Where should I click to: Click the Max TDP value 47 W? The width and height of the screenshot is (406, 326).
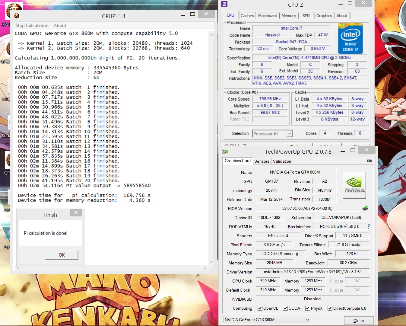[x=323, y=35]
